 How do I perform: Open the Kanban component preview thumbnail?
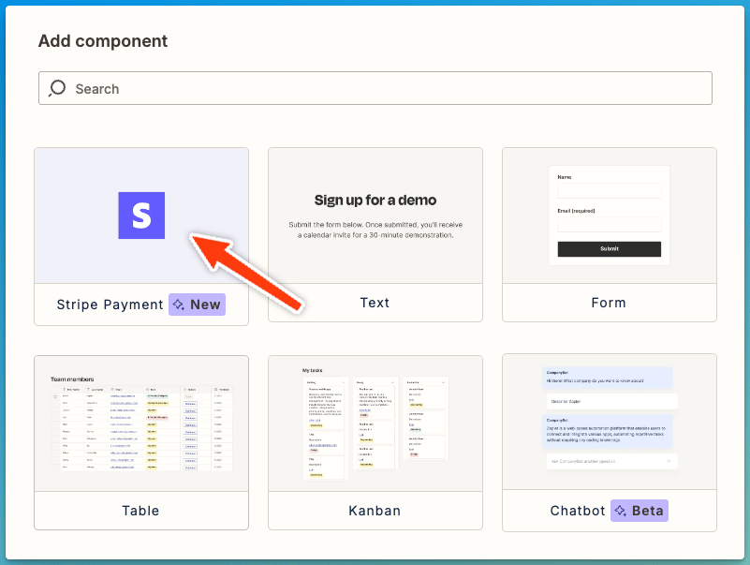click(375, 424)
